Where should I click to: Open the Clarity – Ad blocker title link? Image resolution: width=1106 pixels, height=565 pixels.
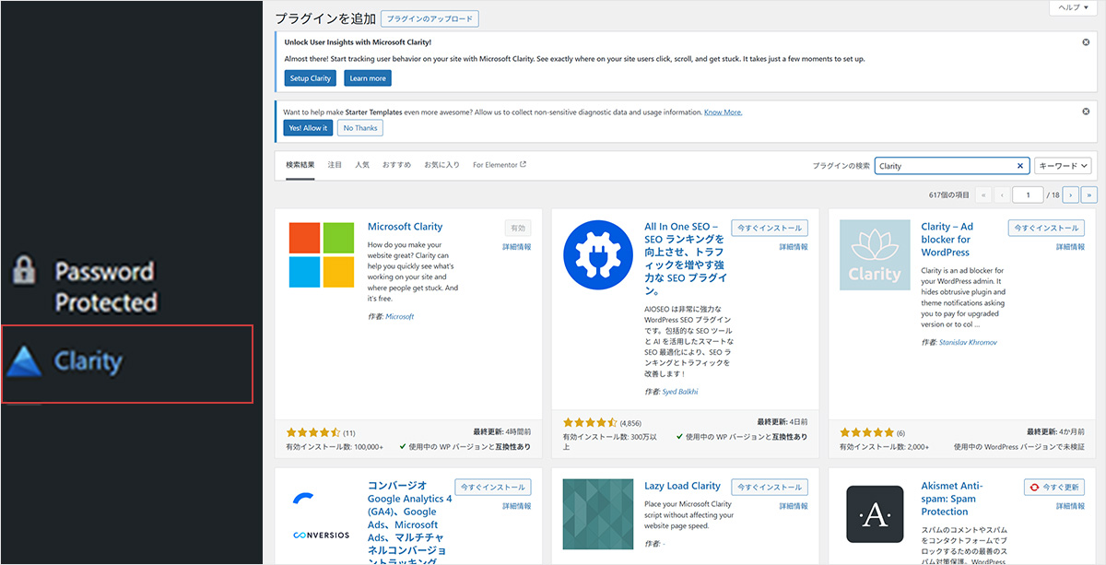point(947,240)
